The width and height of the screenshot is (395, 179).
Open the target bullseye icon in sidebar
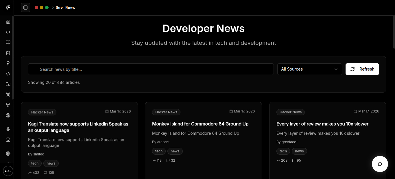tap(8, 115)
